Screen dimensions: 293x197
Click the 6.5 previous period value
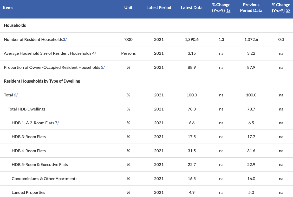(x=251, y=123)
